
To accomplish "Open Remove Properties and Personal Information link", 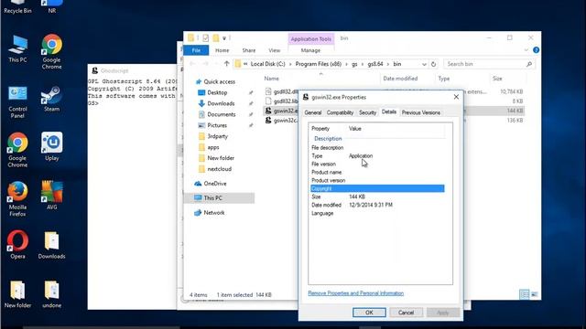I will click(356, 293).
